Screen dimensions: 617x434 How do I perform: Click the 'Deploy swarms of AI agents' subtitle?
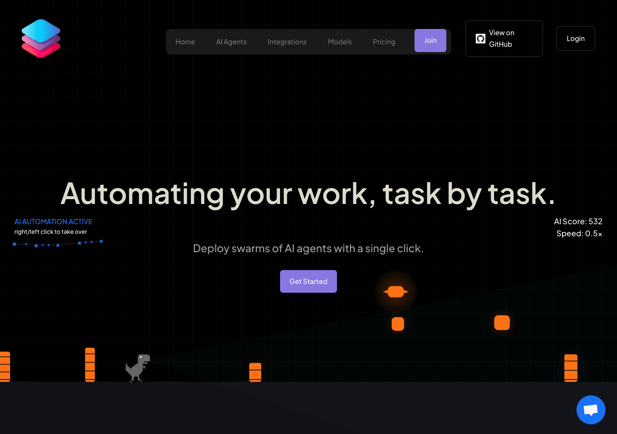coord(308,249)
